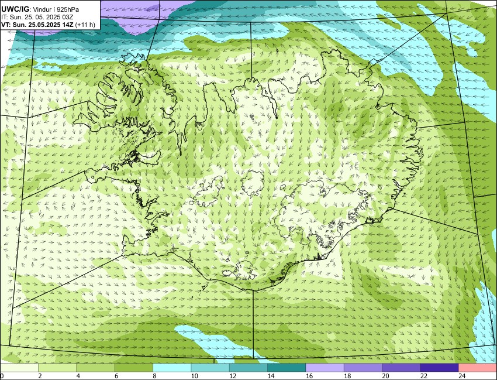This screenshot has height=380, width=497.
Task: Click the legend value '12'
Action: [233, 376]
